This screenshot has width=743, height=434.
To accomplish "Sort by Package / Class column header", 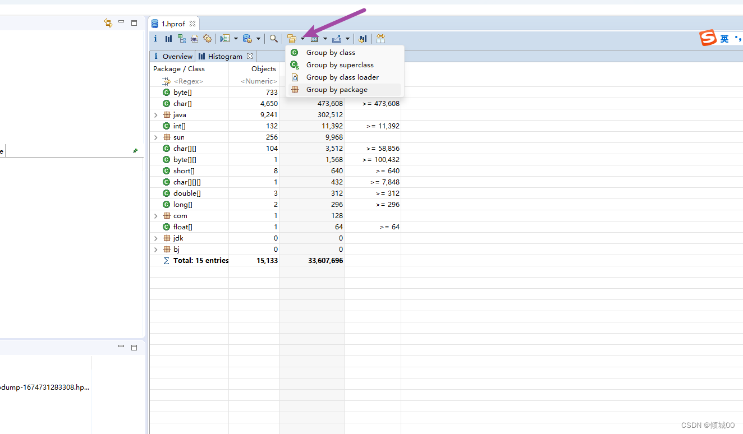I will (x=189, y=69).
